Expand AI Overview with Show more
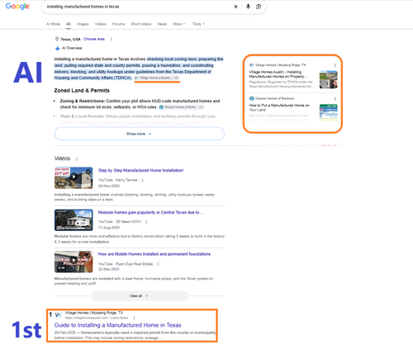 coord(140,134)
